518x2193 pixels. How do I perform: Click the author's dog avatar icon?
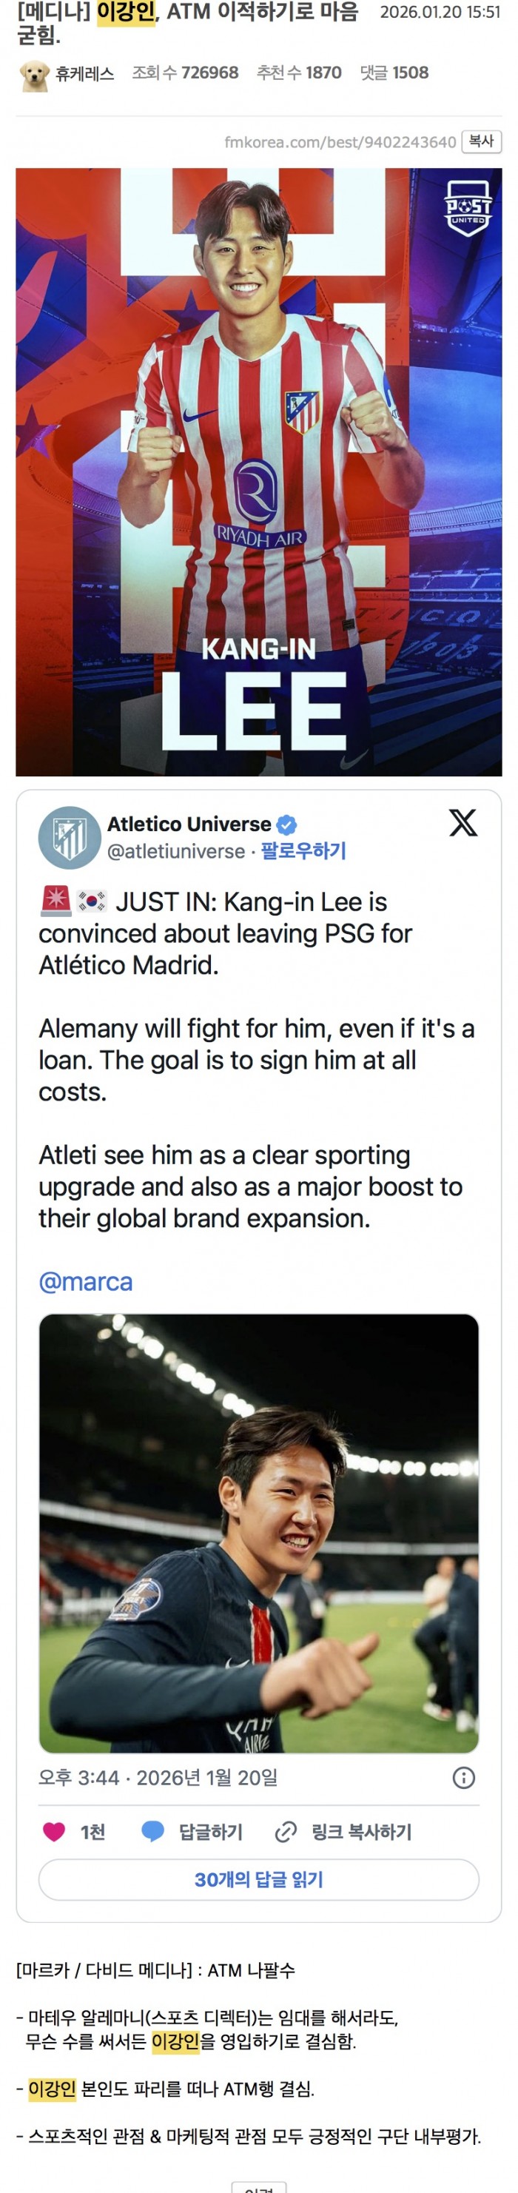(34, 75)
